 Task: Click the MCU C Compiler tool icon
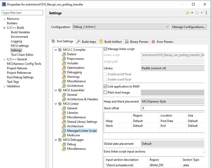[60, 50]
